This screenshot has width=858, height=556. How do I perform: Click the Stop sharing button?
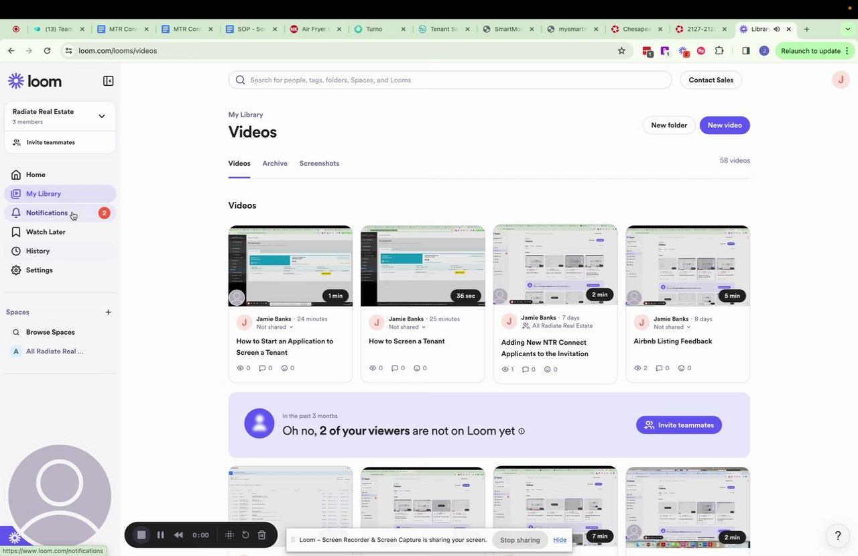point(519,540)
